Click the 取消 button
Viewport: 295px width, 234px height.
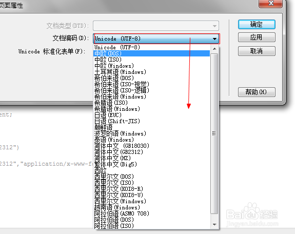[x=257, y=51]
